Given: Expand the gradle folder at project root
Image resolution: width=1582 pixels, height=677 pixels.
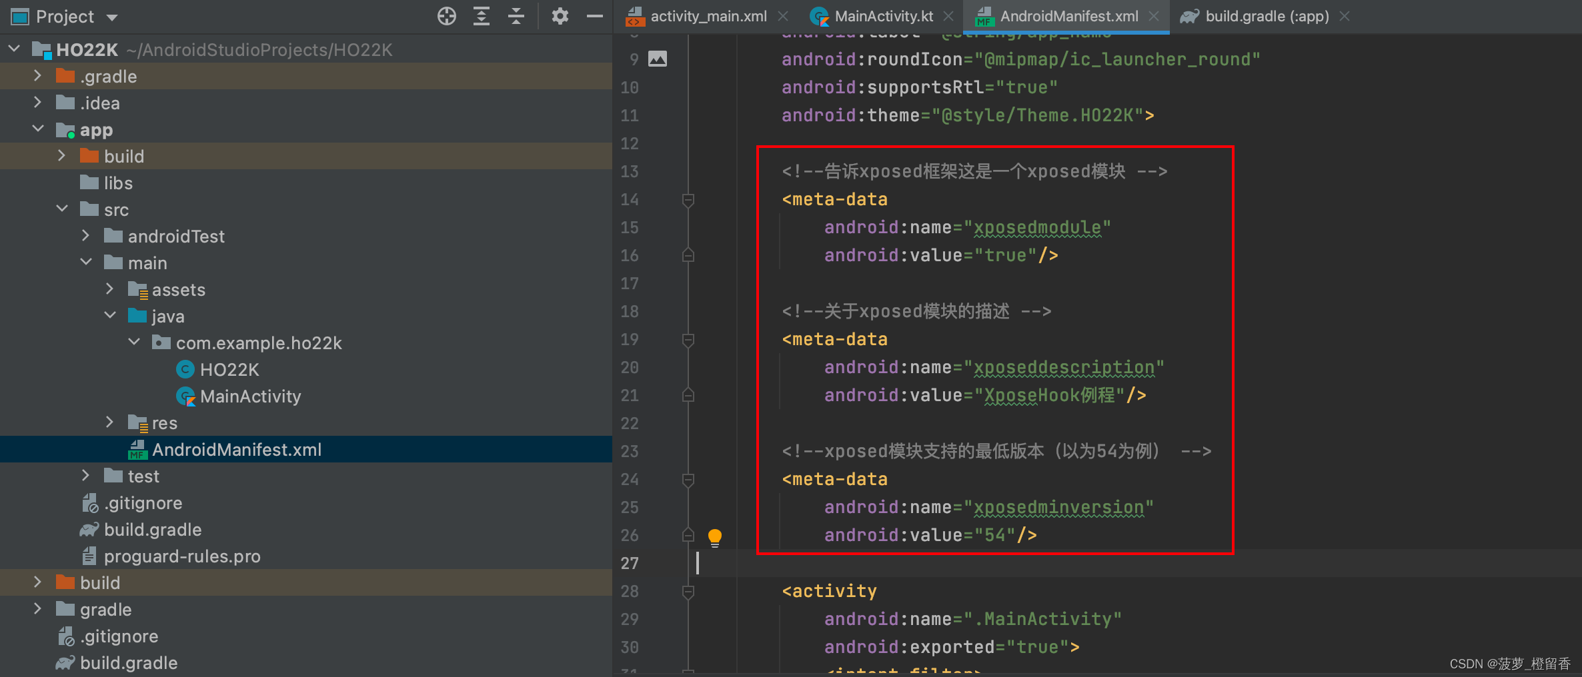Looking at the screenshot, I should (38, 608).
